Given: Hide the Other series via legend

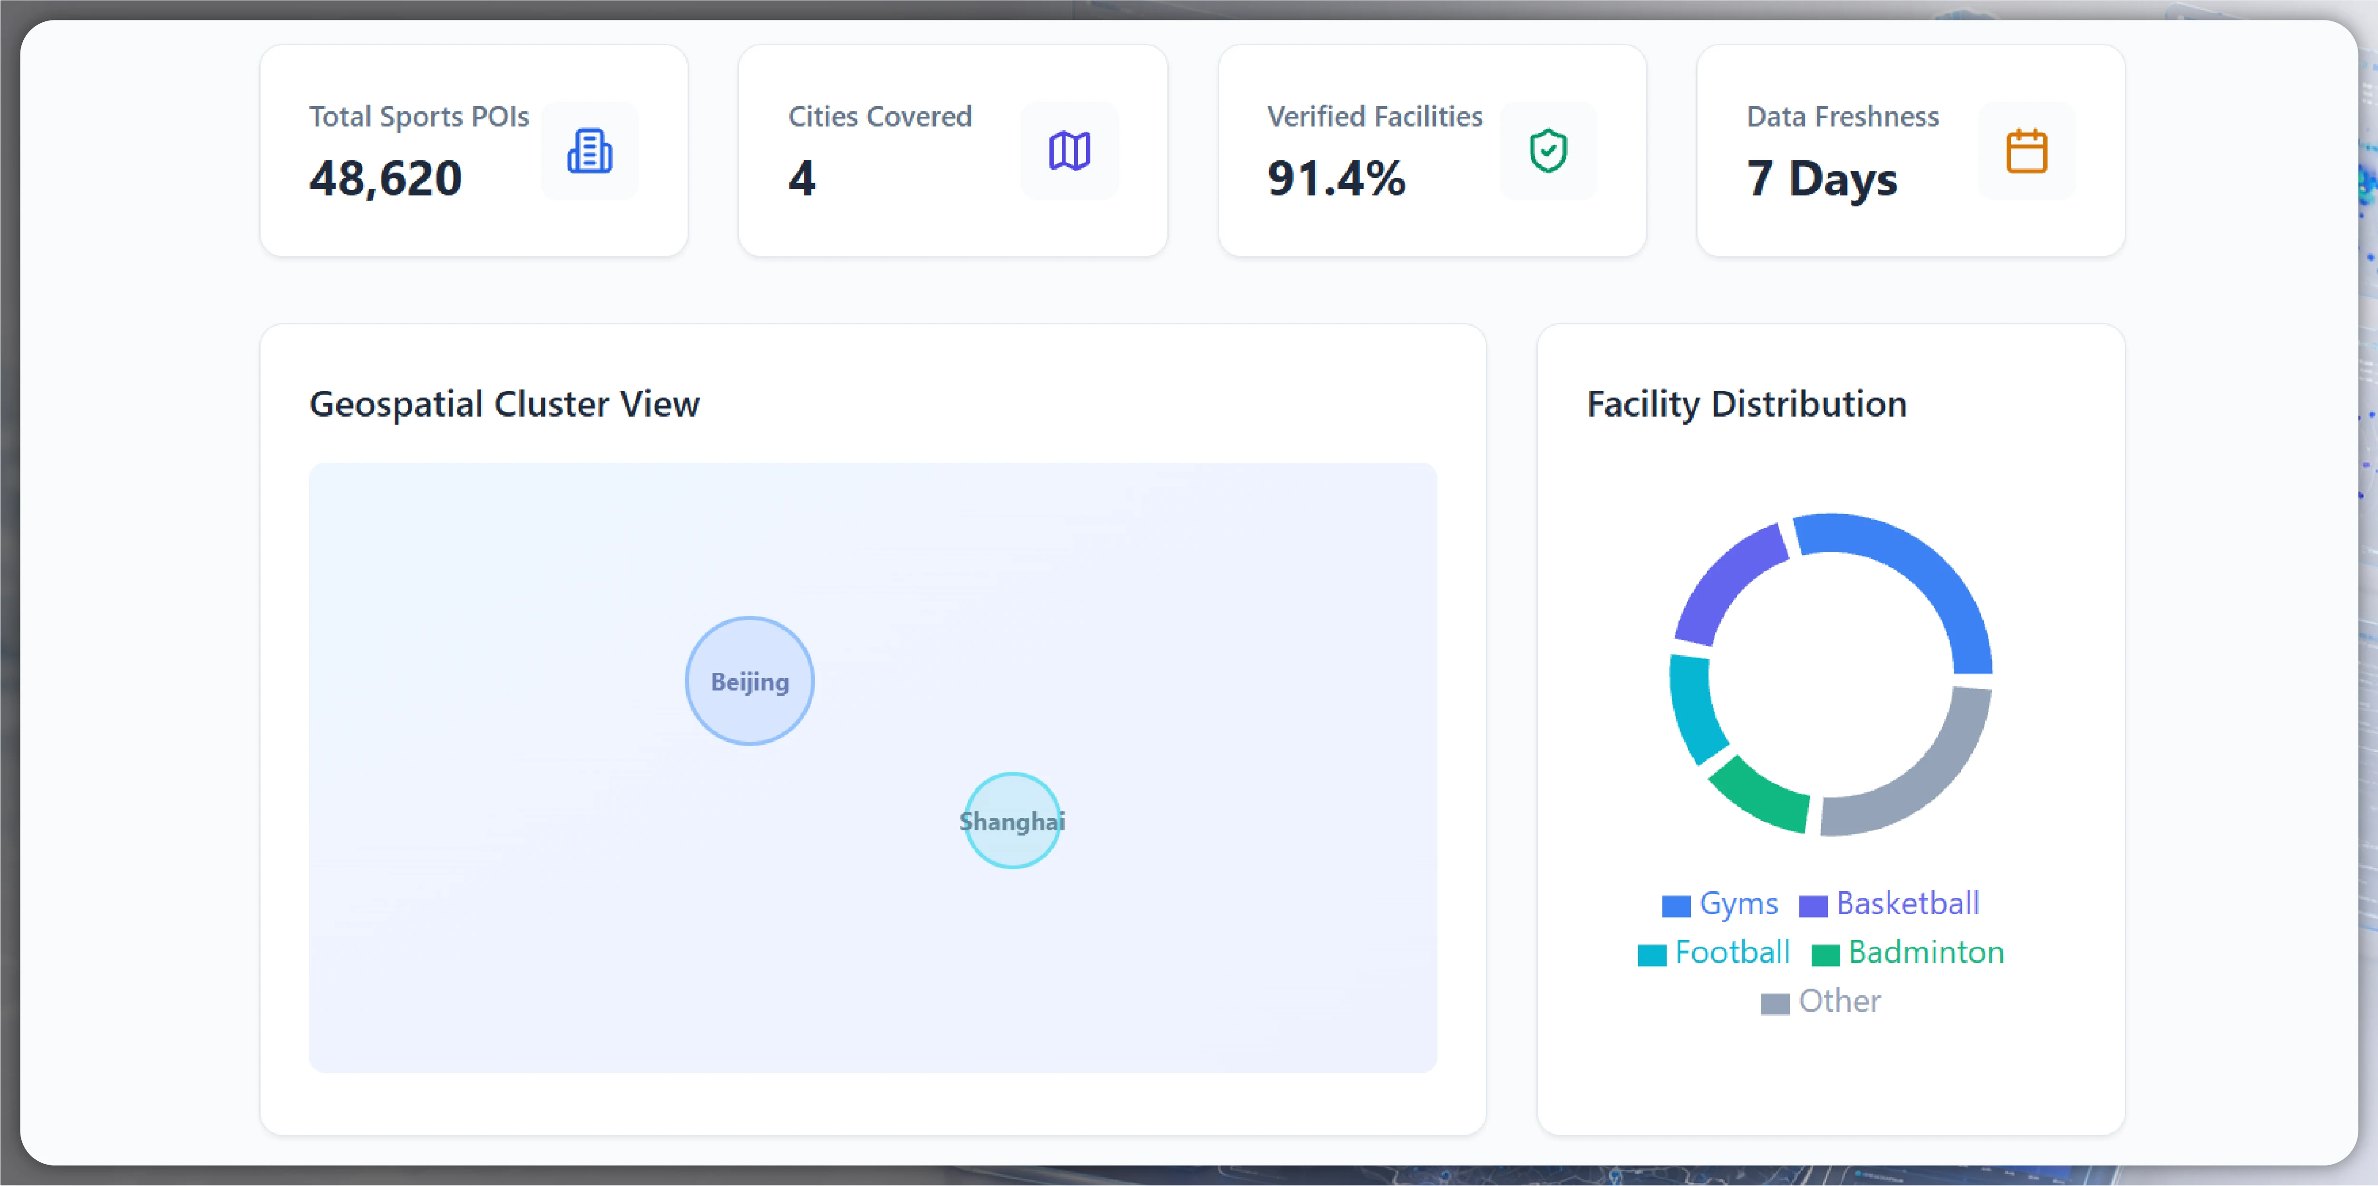Looking at the screenshot, I should (x=1820, y=1001).
